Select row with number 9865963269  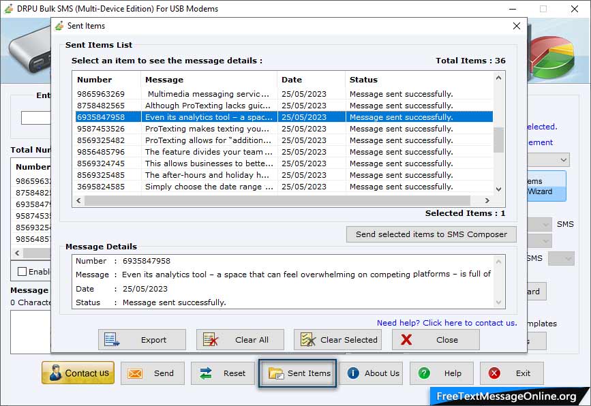click(x=284, y=94)
